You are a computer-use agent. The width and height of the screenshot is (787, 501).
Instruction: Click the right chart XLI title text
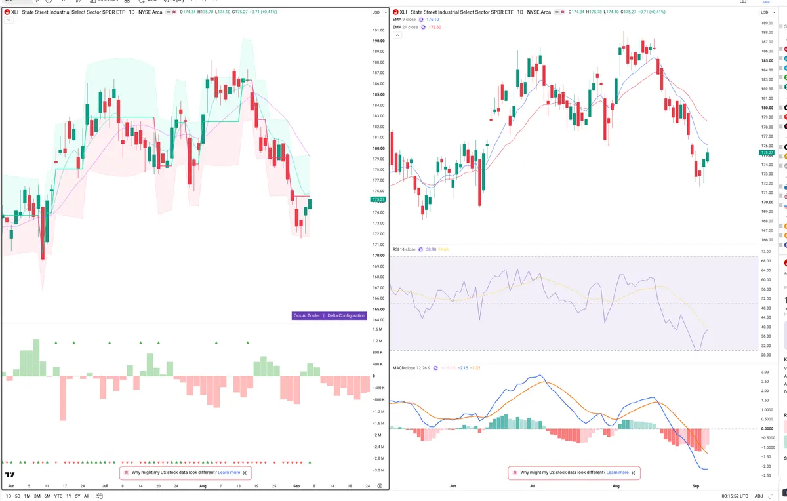[476, 12]
